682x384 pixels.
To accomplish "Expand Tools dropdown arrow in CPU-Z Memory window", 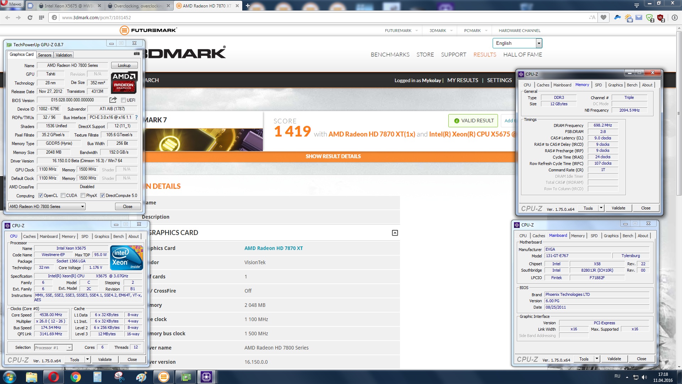I will pos(601,208).
